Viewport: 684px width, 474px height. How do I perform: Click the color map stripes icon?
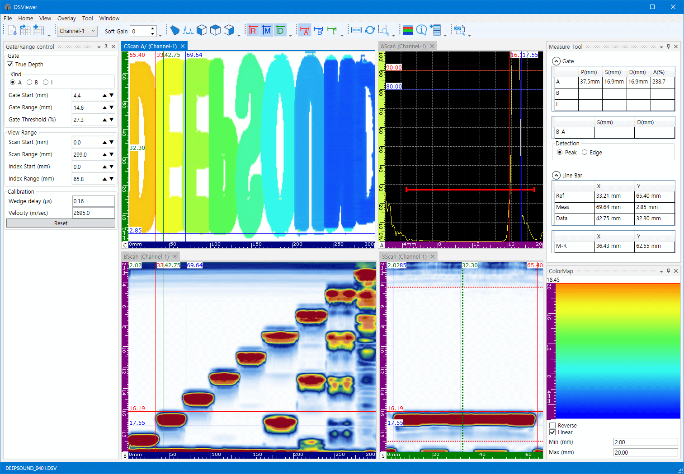[x=408, y=30]
